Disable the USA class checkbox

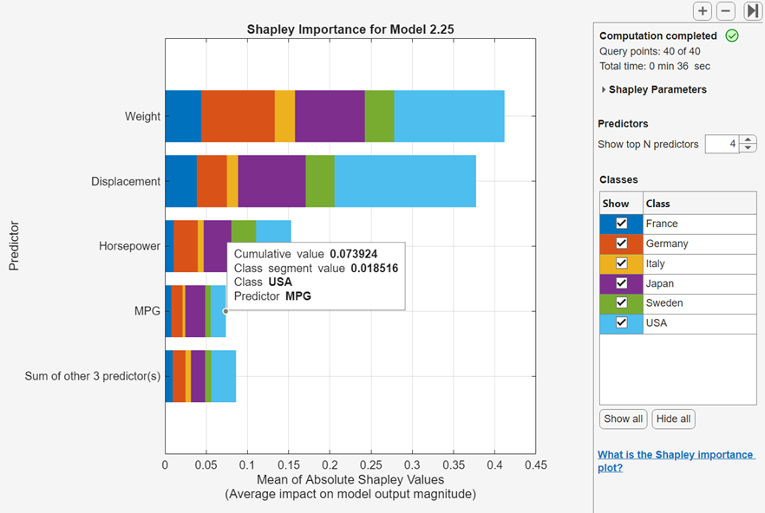coord(621,323)
